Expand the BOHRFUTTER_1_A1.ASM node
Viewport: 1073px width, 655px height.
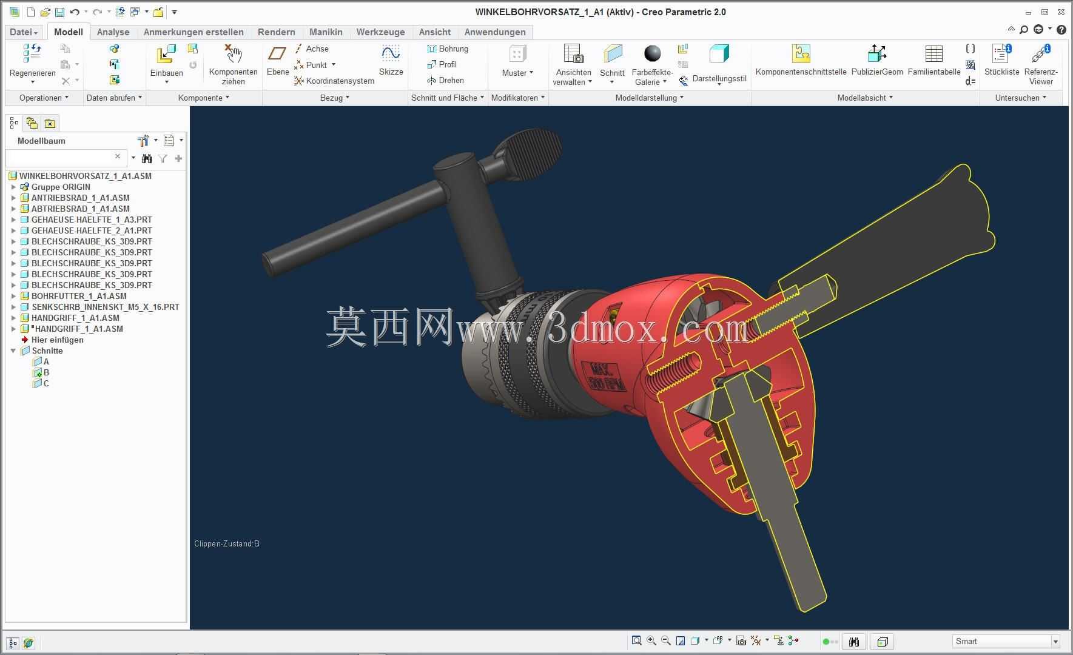tap(13, 296)
